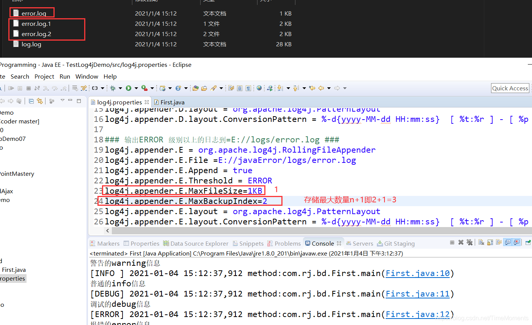The width and height of the screenshot is (532, 325).
Task: Toggle Word Wrap toolbar icon
Action: pyautogui.click(x=231, y=88)
